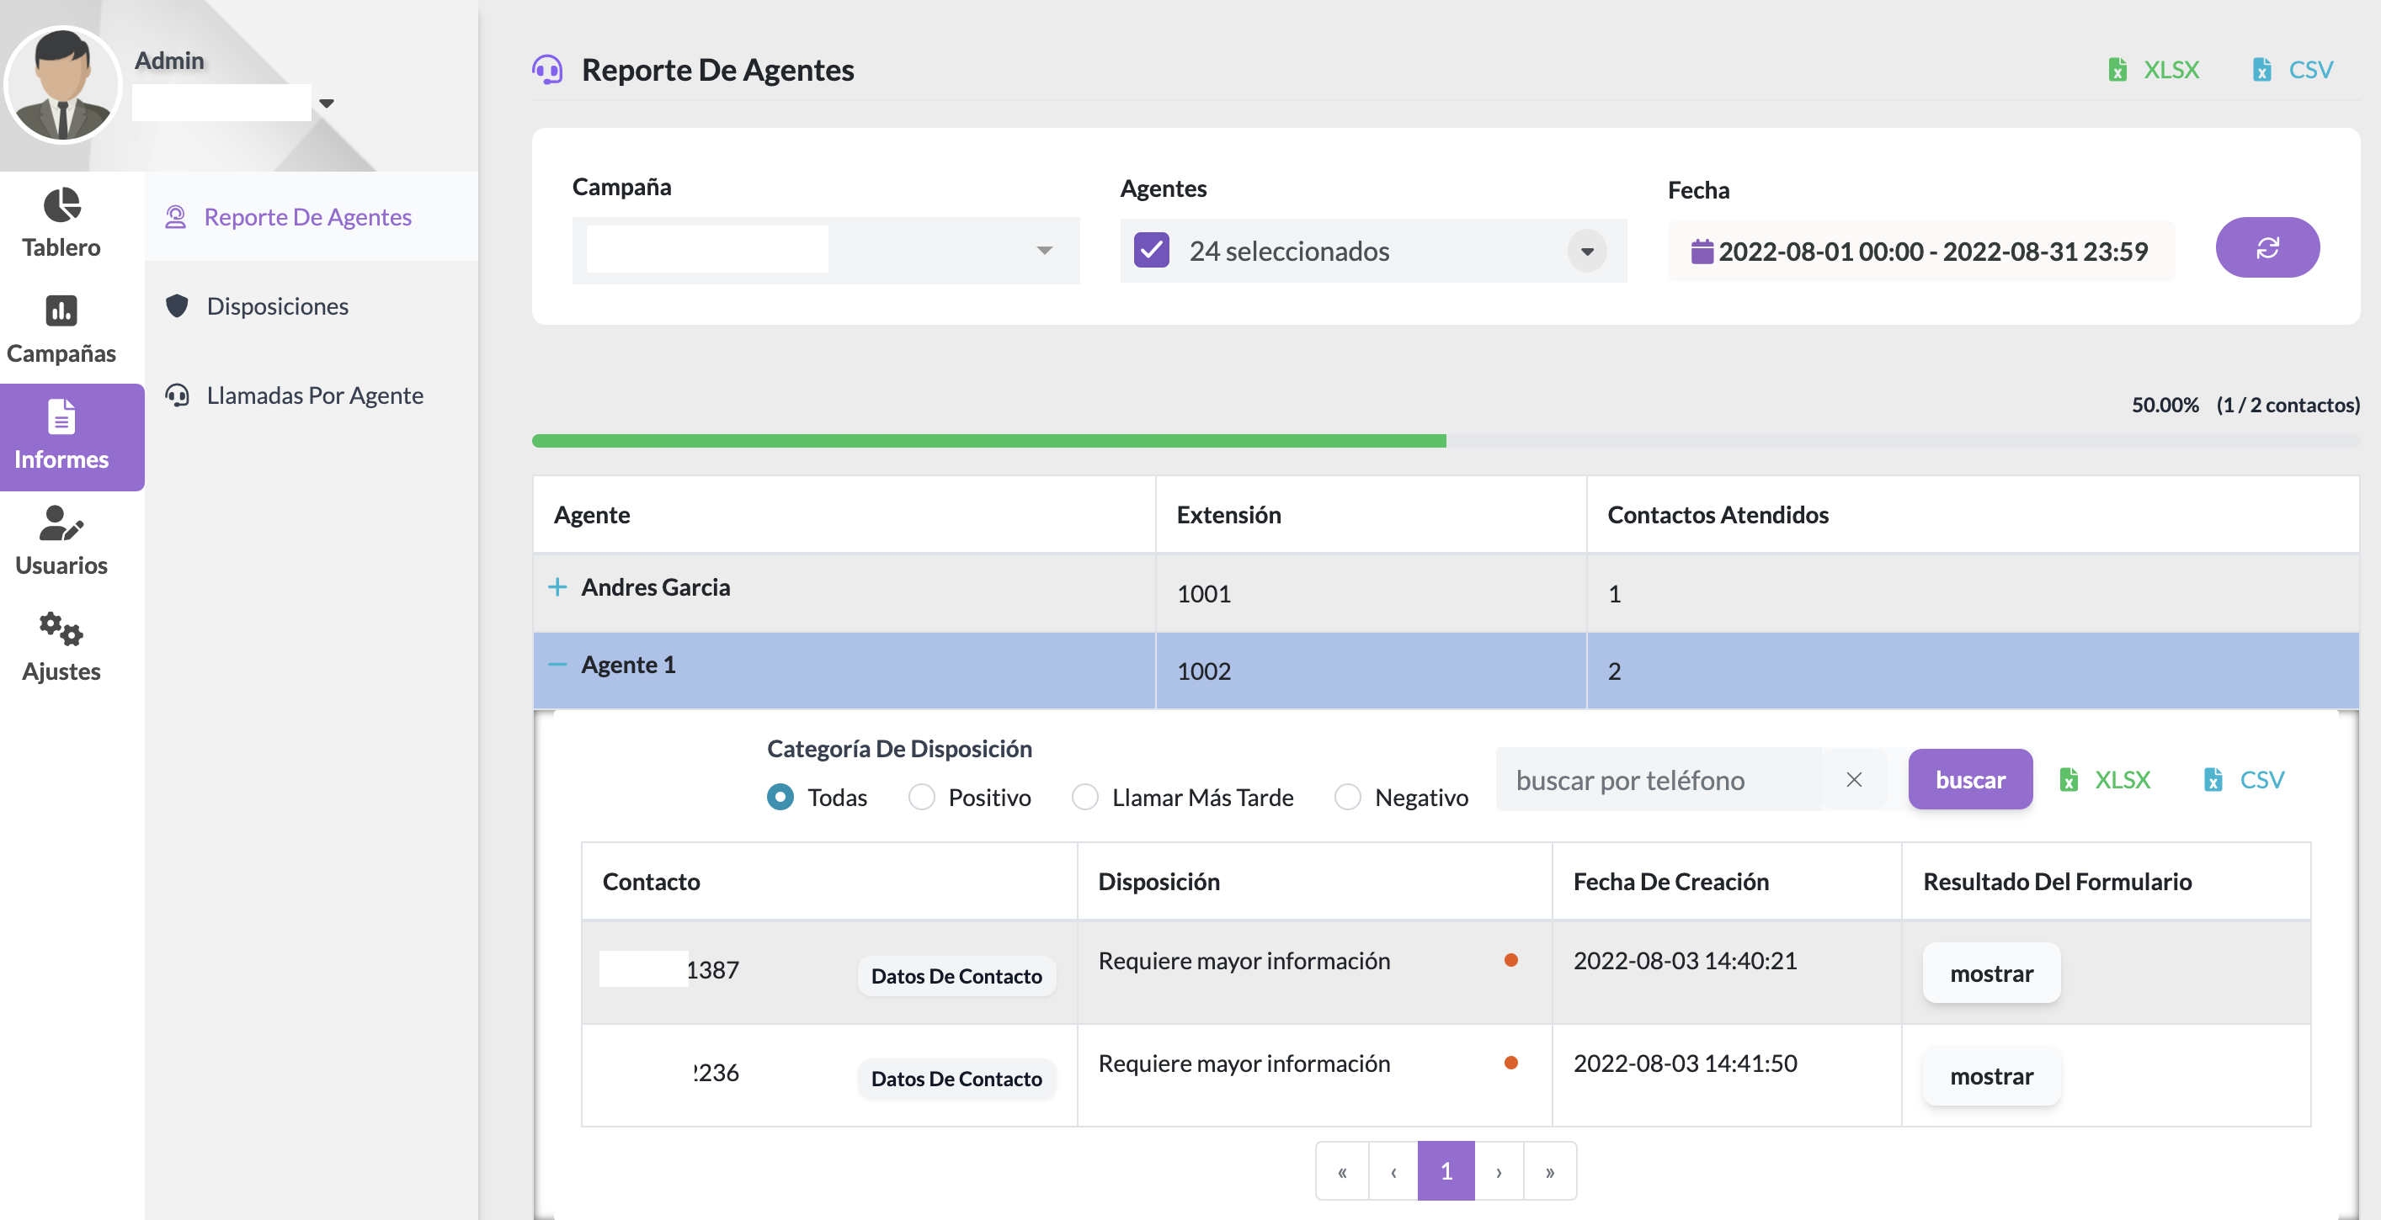Click the purple refresh report button
Viewport: 2381px width, 1220px height.
pyautogui.click(x=2266, y=247)
